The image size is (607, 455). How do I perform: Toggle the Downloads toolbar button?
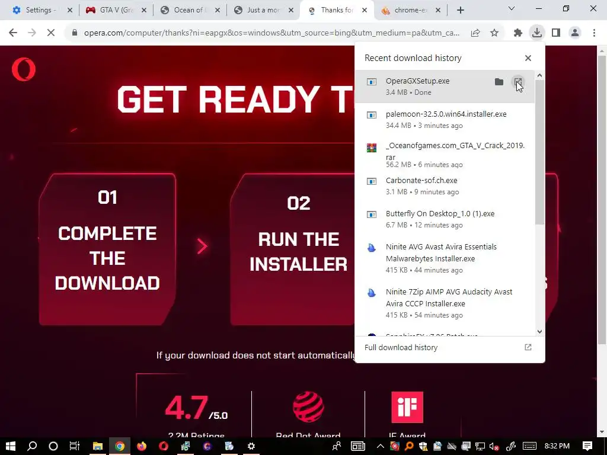(537, 33)
